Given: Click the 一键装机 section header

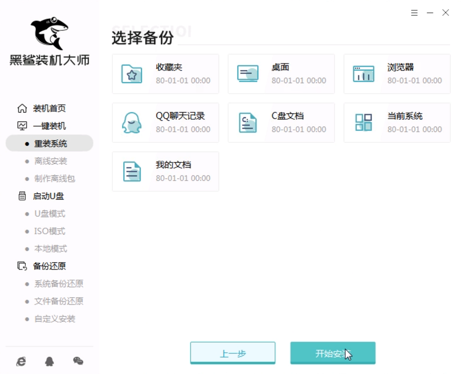Looking at the screenshot, I should coord(50,126).
